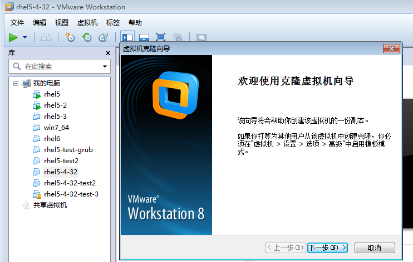The image size is (413, 262).
Task: Click the locked VM icon beside rhel5-4-32-test-3
Action: coord(37,194)
